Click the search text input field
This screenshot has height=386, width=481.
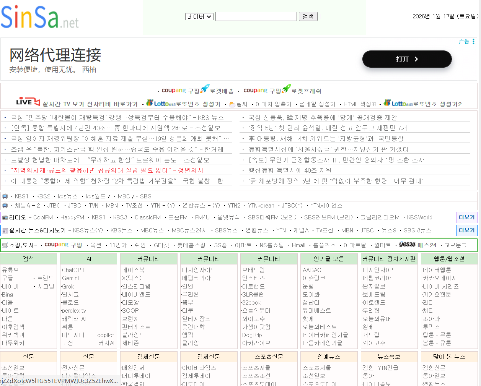[256, 17]
